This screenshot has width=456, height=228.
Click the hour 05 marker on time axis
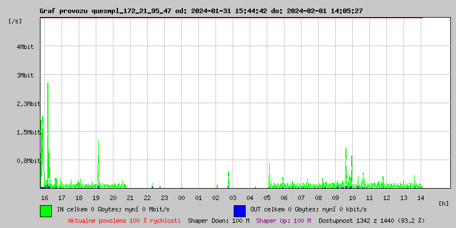tap(267, 197)
